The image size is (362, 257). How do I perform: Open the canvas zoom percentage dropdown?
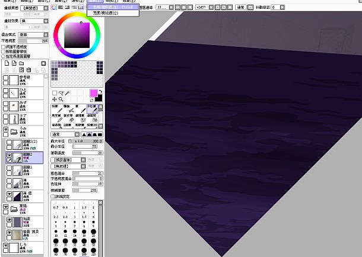pyautogui.click(x=171, y=7)
